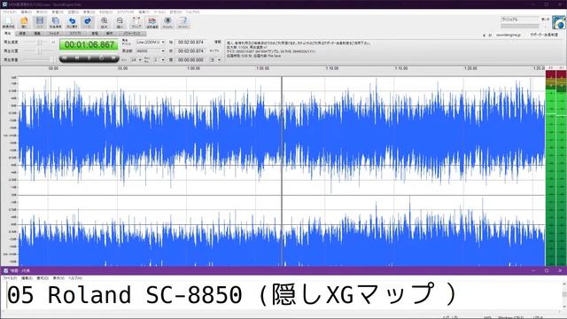The height and width of the screenshot is (319, 567).
Task: Open the Notepad ヘルプ menu
Action: (x=74, y=278)
